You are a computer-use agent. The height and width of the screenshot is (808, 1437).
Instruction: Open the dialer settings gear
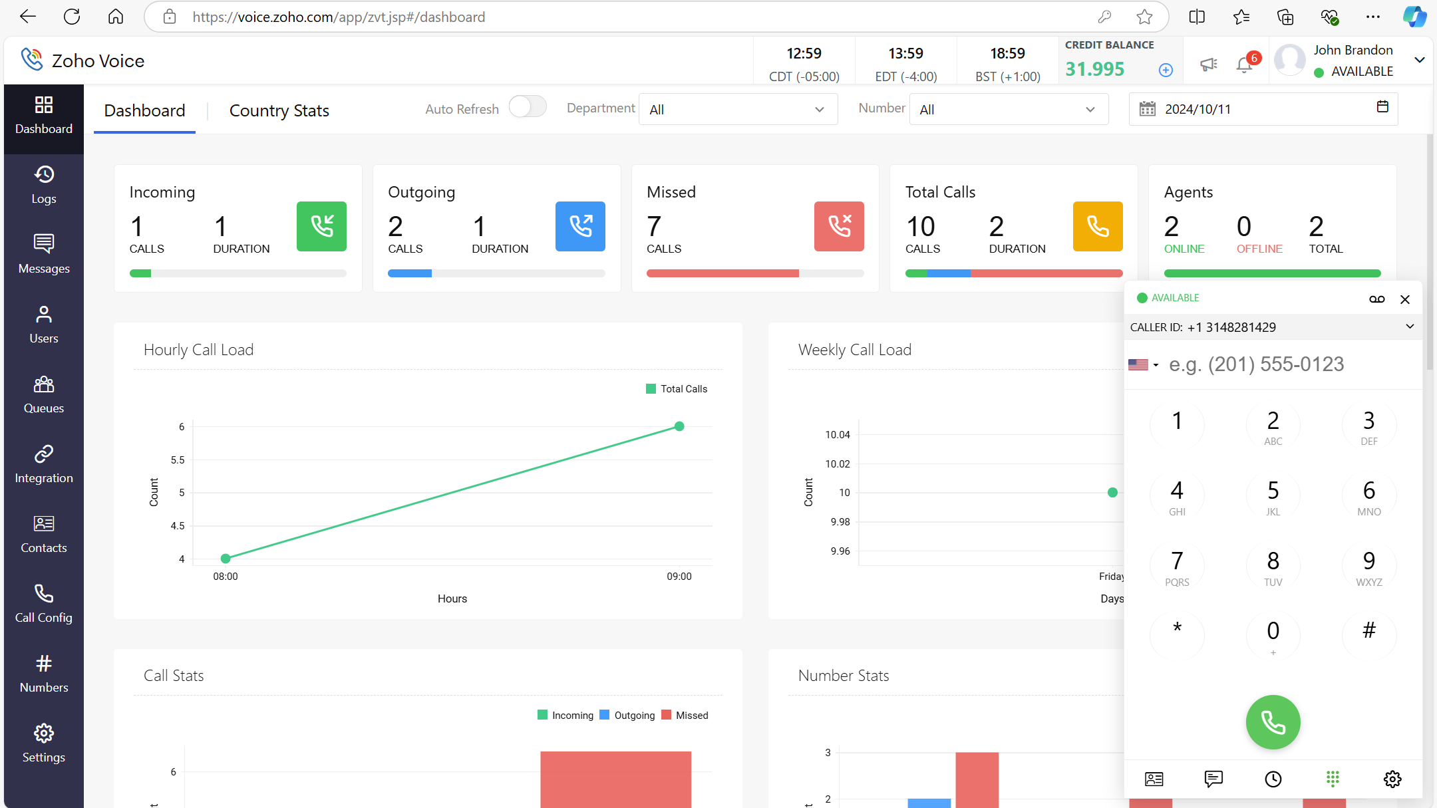click(1392, 779)
